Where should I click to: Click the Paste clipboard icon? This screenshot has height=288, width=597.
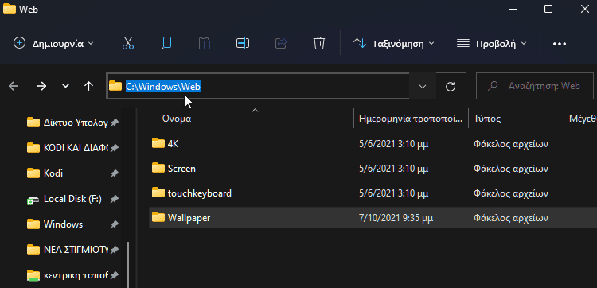tap(205, 43)
